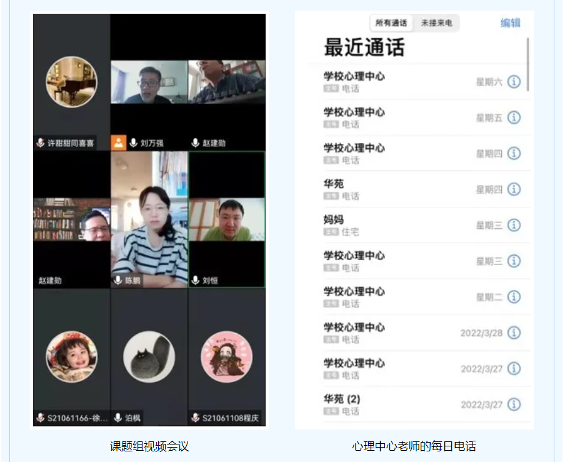Click the baby photo avatar of S21061166

tap(71, 357)
